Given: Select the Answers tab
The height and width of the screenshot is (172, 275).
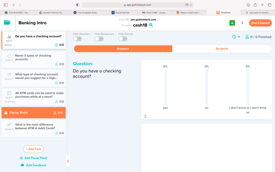Looking at the screenshot, I should click(123, 49).
